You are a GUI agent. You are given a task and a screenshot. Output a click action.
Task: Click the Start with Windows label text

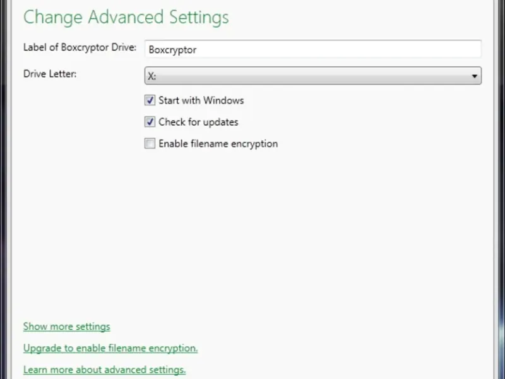point(201,100)
